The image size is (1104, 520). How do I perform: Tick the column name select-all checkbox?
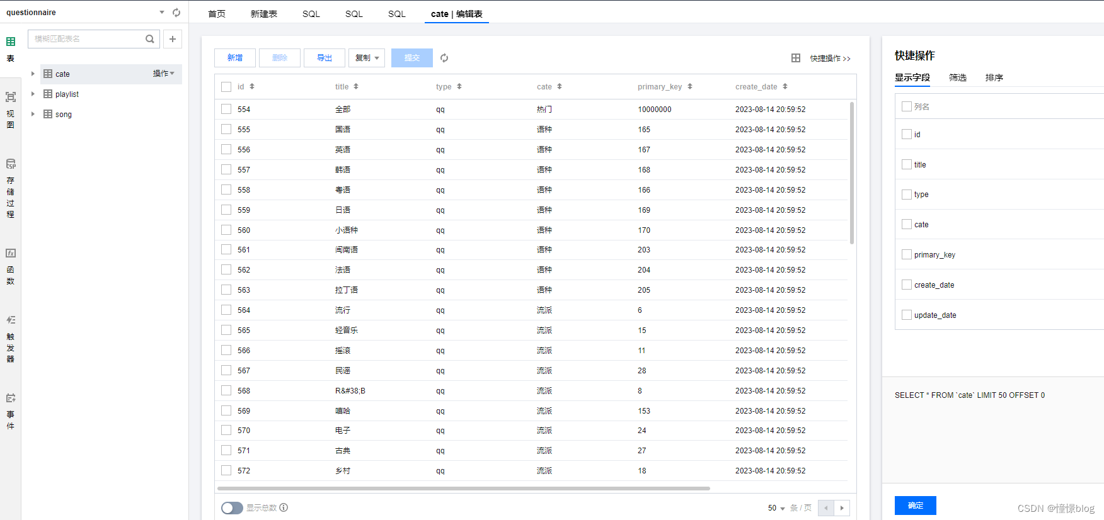pos(907,106)
